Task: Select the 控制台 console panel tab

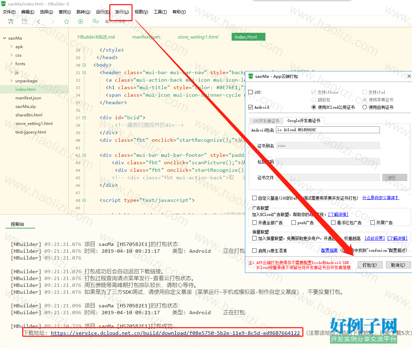Action: click(17, 224)
